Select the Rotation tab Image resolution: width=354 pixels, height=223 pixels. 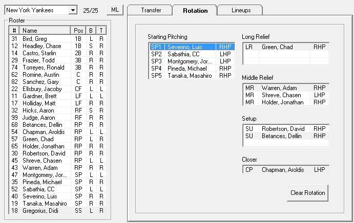coord(195,10)
